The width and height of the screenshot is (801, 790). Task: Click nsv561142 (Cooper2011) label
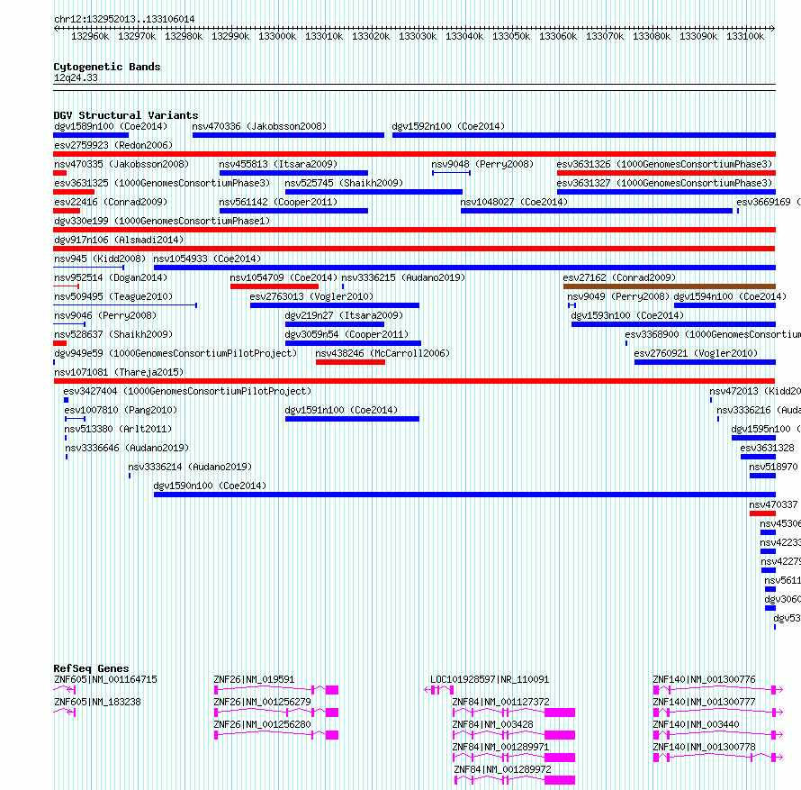(278, 202)
